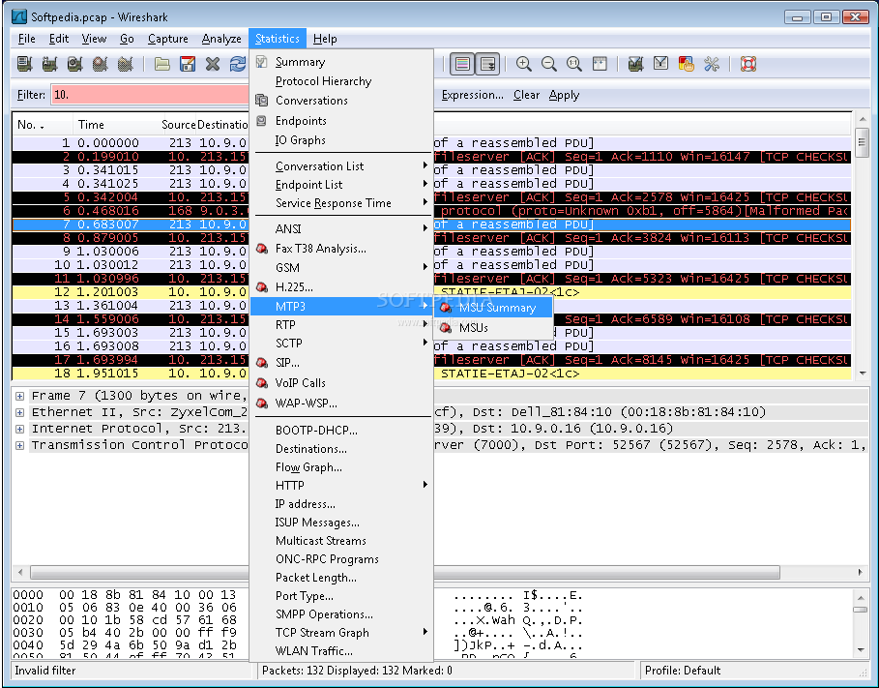879x688 pixels.
Task: Restart the running capture icon
Action: (125, 64)
